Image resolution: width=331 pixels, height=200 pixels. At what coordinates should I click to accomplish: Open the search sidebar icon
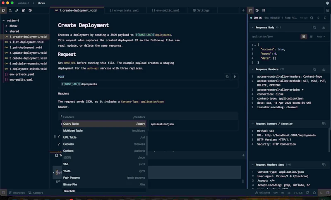click(x=10, y=10)
